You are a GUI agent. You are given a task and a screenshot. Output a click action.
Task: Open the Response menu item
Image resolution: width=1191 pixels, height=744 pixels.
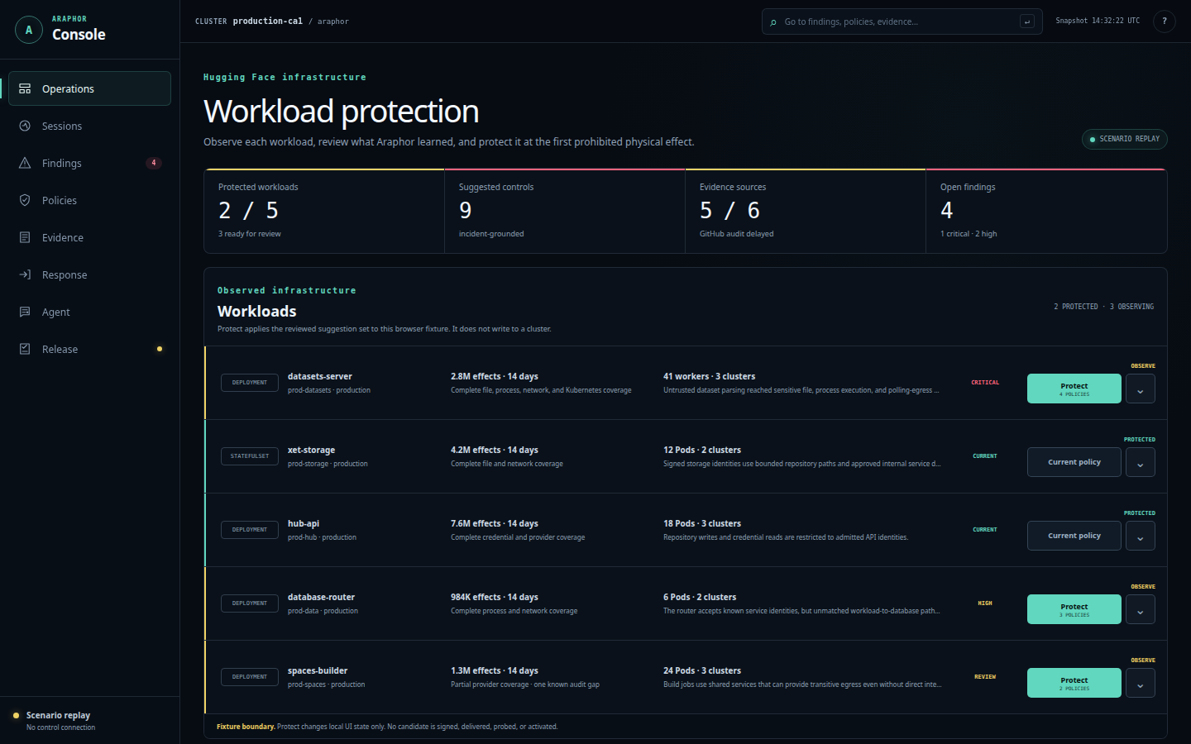pos(89,274)
